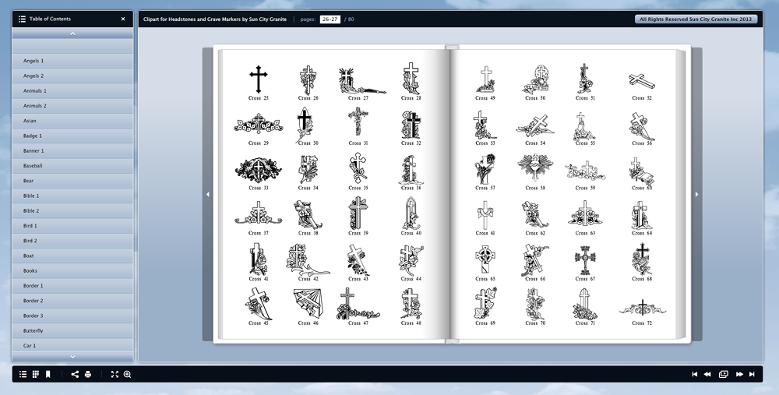Toggle fullscreen mode
Viewport: 779px width, 395px height.
click(115, 374)
